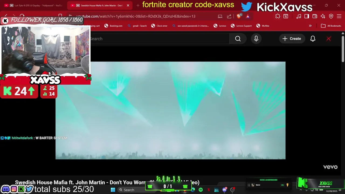Screen dimensions: 345x194
Task: Close the Swedish House Mafia tab
Action: (x=128, y=5)
